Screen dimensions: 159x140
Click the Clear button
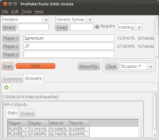click(111, 66)
